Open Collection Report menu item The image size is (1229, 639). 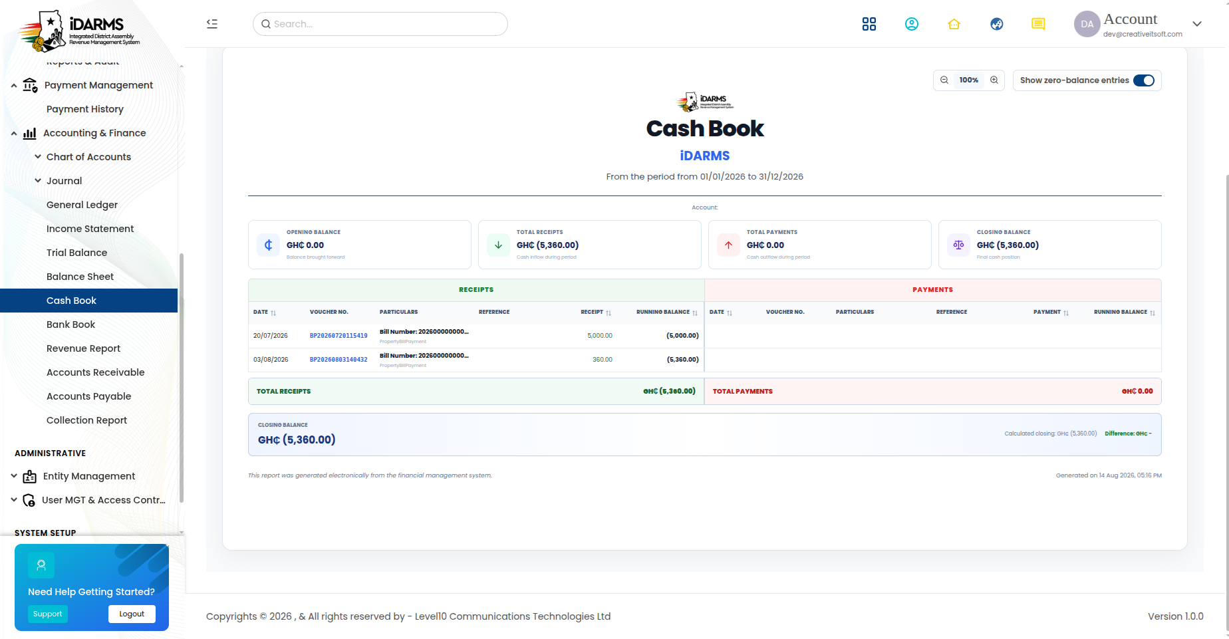pyautogui.click(x=86, y=420)
